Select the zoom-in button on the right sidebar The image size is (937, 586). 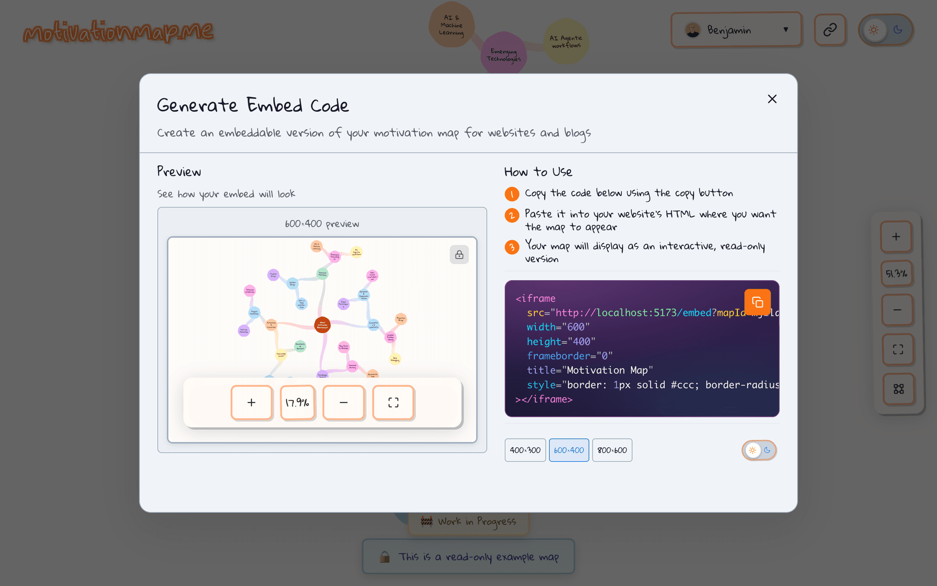coord(897,236)
